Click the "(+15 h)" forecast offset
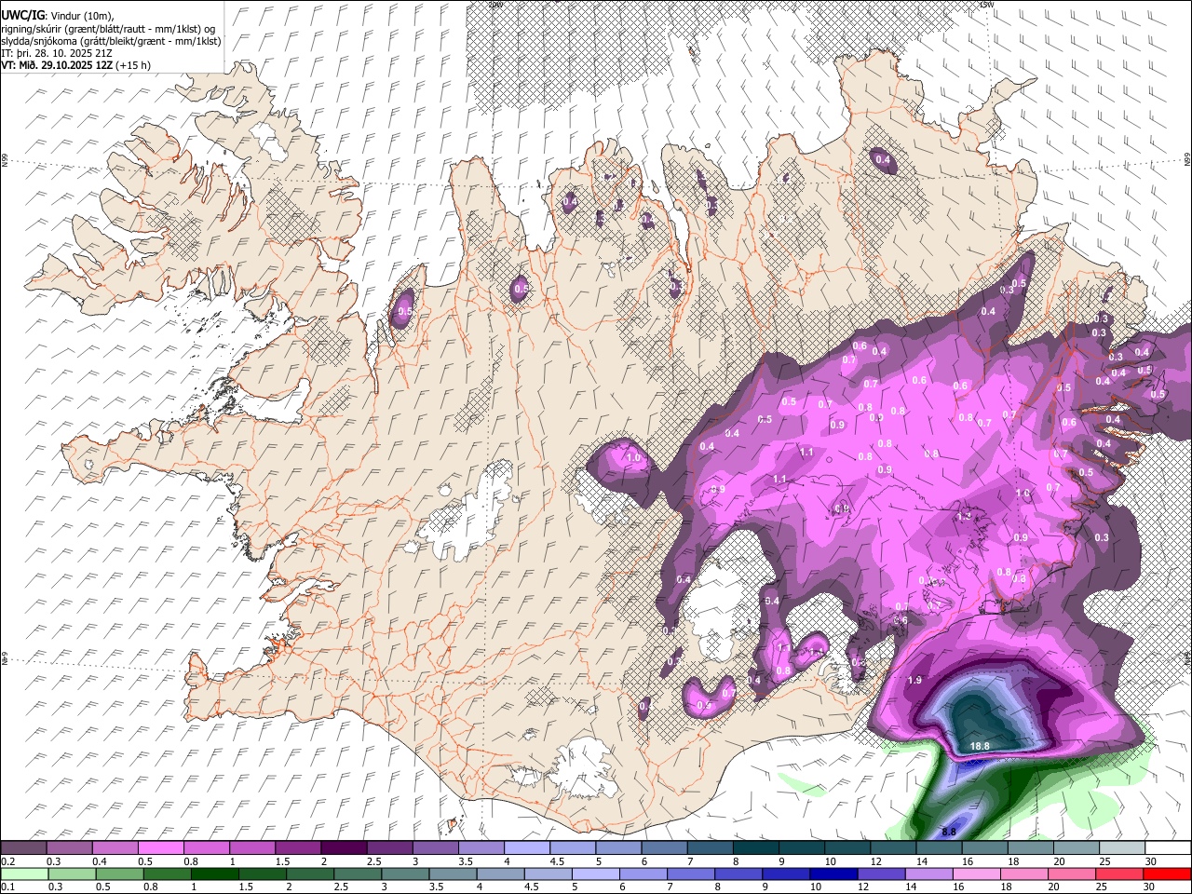The image size is (1192, 894). tap(134, 65)
